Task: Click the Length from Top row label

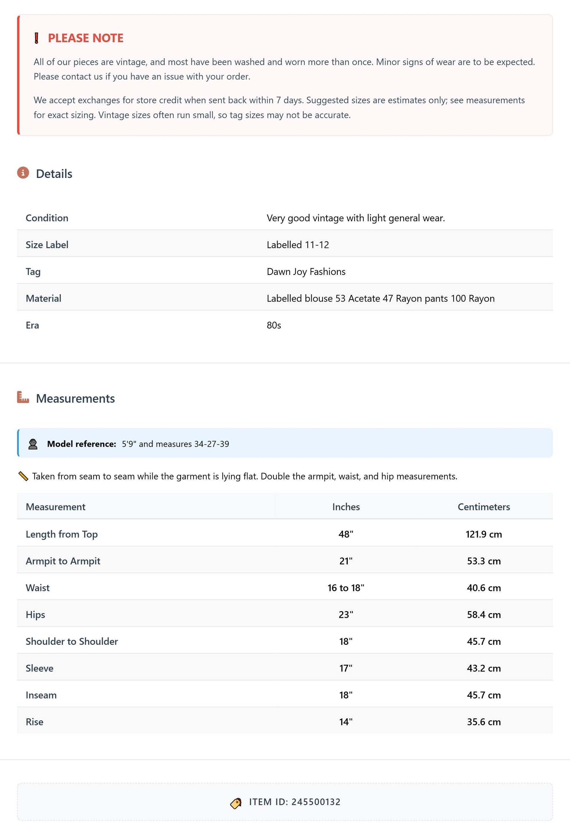Action: point(62,534)
